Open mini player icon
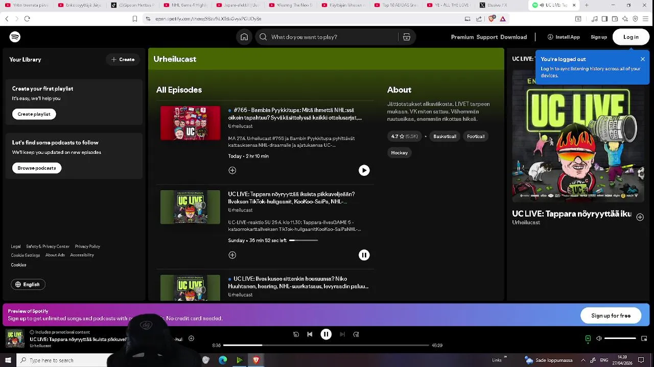 (x=644, y=338)
